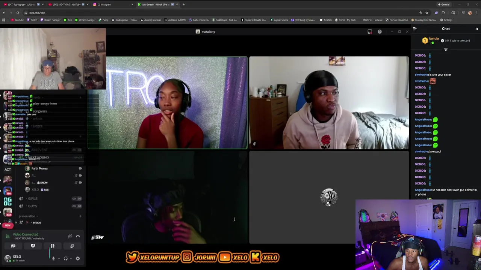This screenshot has height=270, width=481.
Task: Click the avatar-only call participant tile
Action: click(329, 198)
